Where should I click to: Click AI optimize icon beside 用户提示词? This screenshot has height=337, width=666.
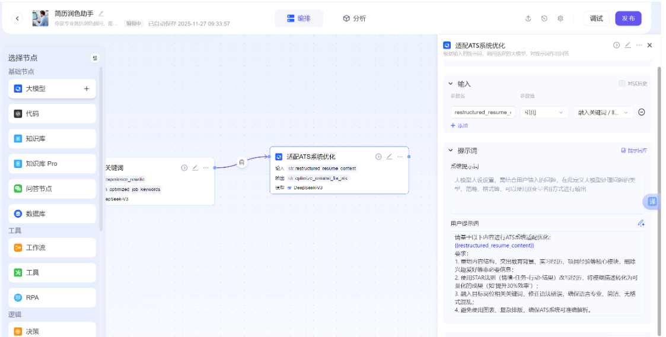(640, 223)
